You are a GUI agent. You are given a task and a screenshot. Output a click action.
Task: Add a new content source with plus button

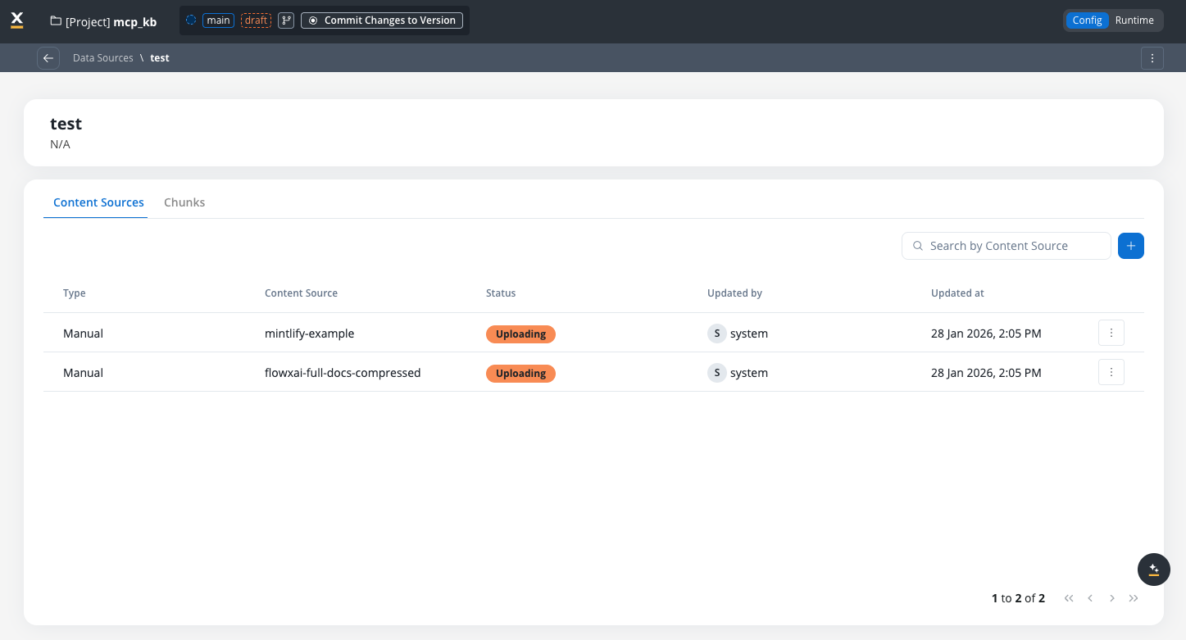[1130, 246]
